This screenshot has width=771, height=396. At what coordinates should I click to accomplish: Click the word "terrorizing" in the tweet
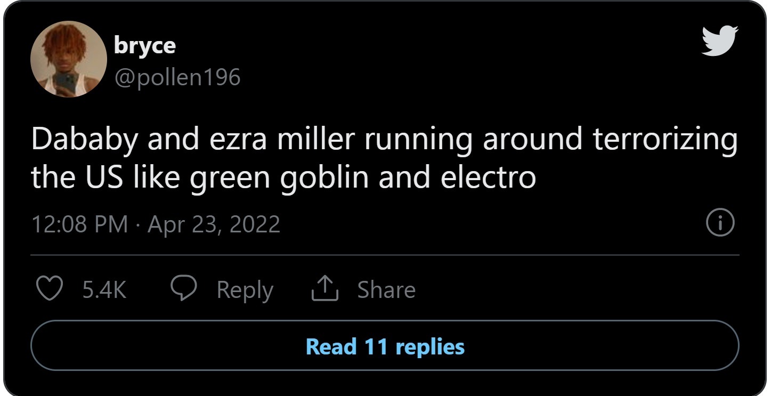click(664, 140)
